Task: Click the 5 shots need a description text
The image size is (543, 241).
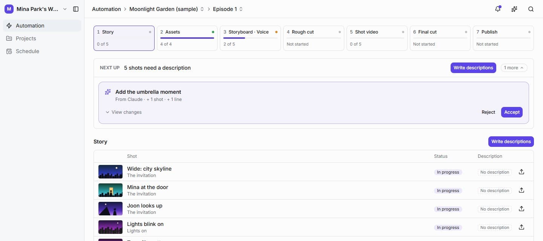Action: (157, 68)
